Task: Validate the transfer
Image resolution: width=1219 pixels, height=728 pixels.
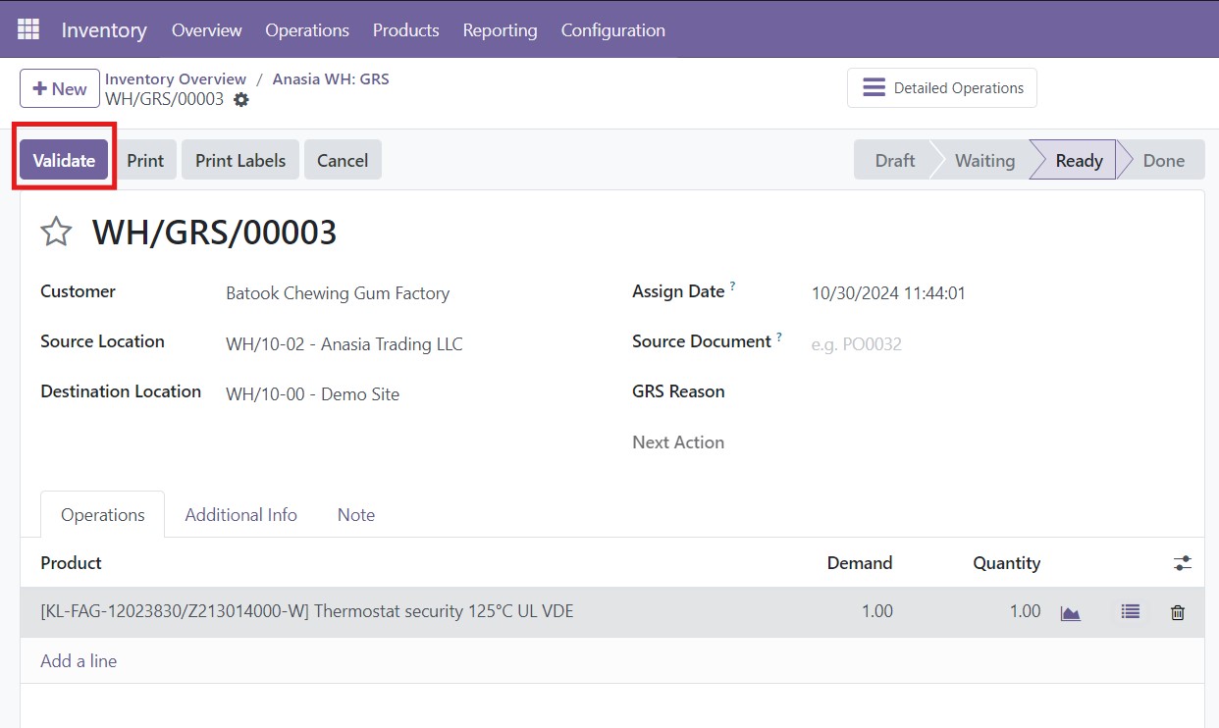Action: point(63,159)
